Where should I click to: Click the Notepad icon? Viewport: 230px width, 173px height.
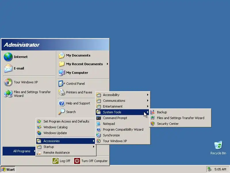99,124
